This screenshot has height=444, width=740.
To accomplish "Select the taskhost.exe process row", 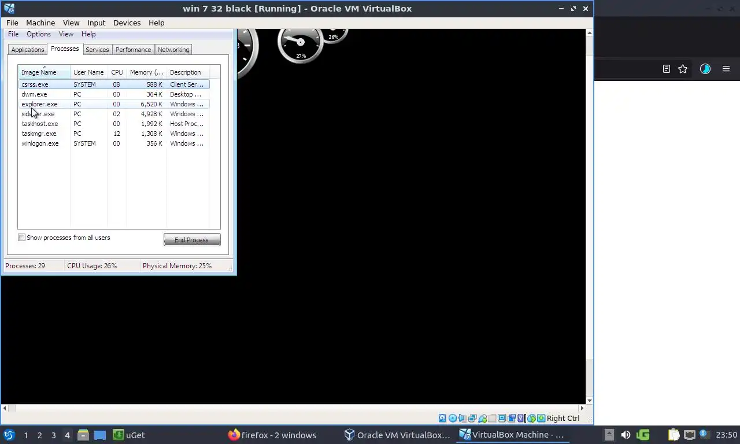I will [x=114, y=124].
